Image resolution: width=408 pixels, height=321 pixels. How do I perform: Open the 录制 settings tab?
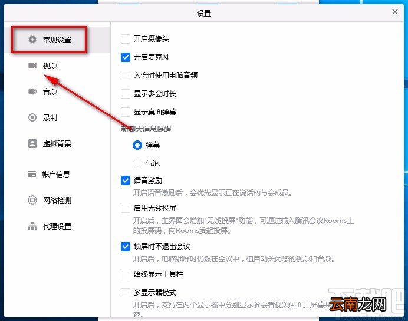[50, 117]
